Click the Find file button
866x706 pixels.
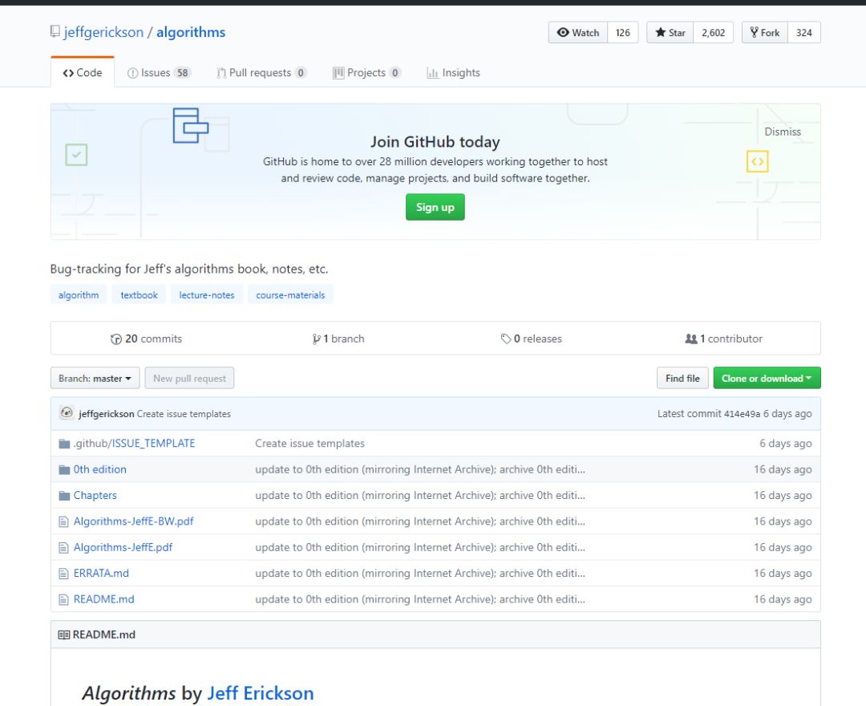pos(682,379)
